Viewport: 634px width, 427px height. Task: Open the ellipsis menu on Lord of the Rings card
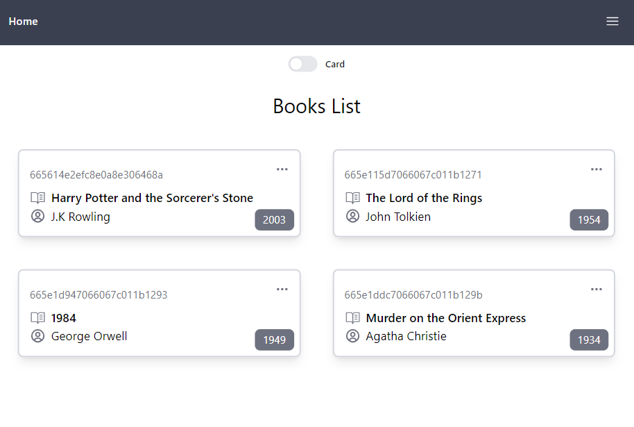click(597, 169)
